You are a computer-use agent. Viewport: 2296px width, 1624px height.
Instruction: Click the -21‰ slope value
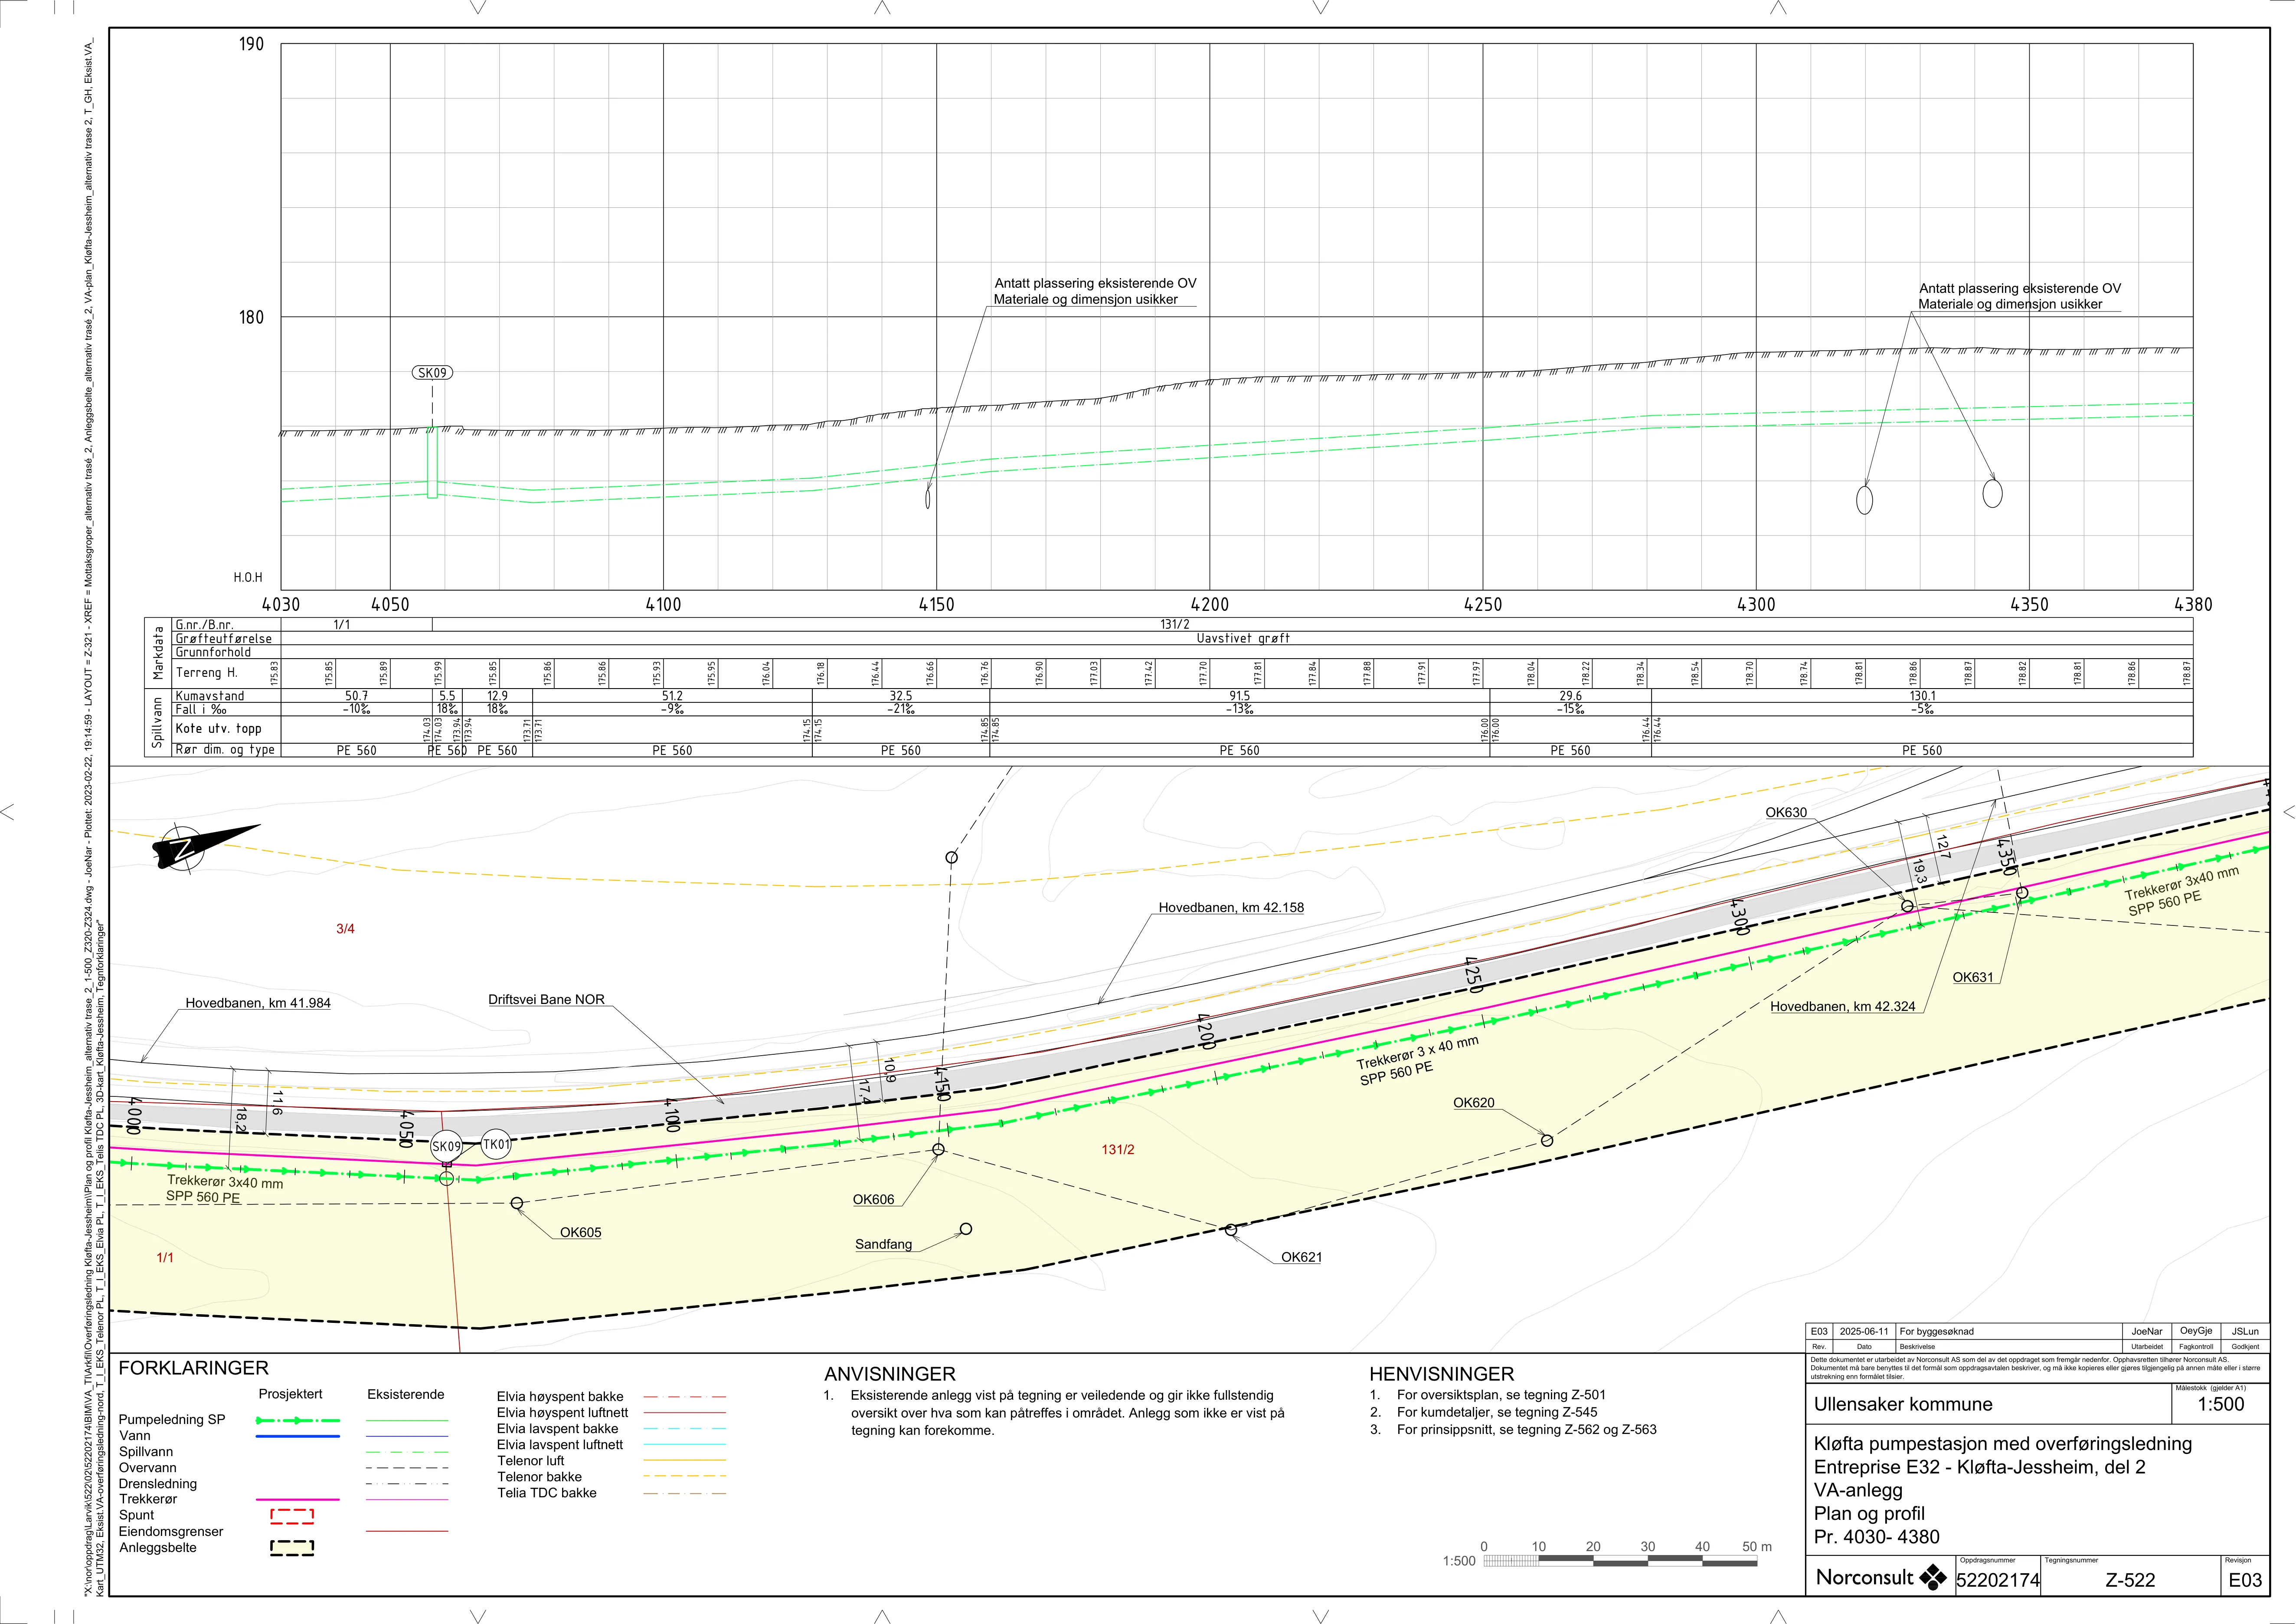[901, 710]
